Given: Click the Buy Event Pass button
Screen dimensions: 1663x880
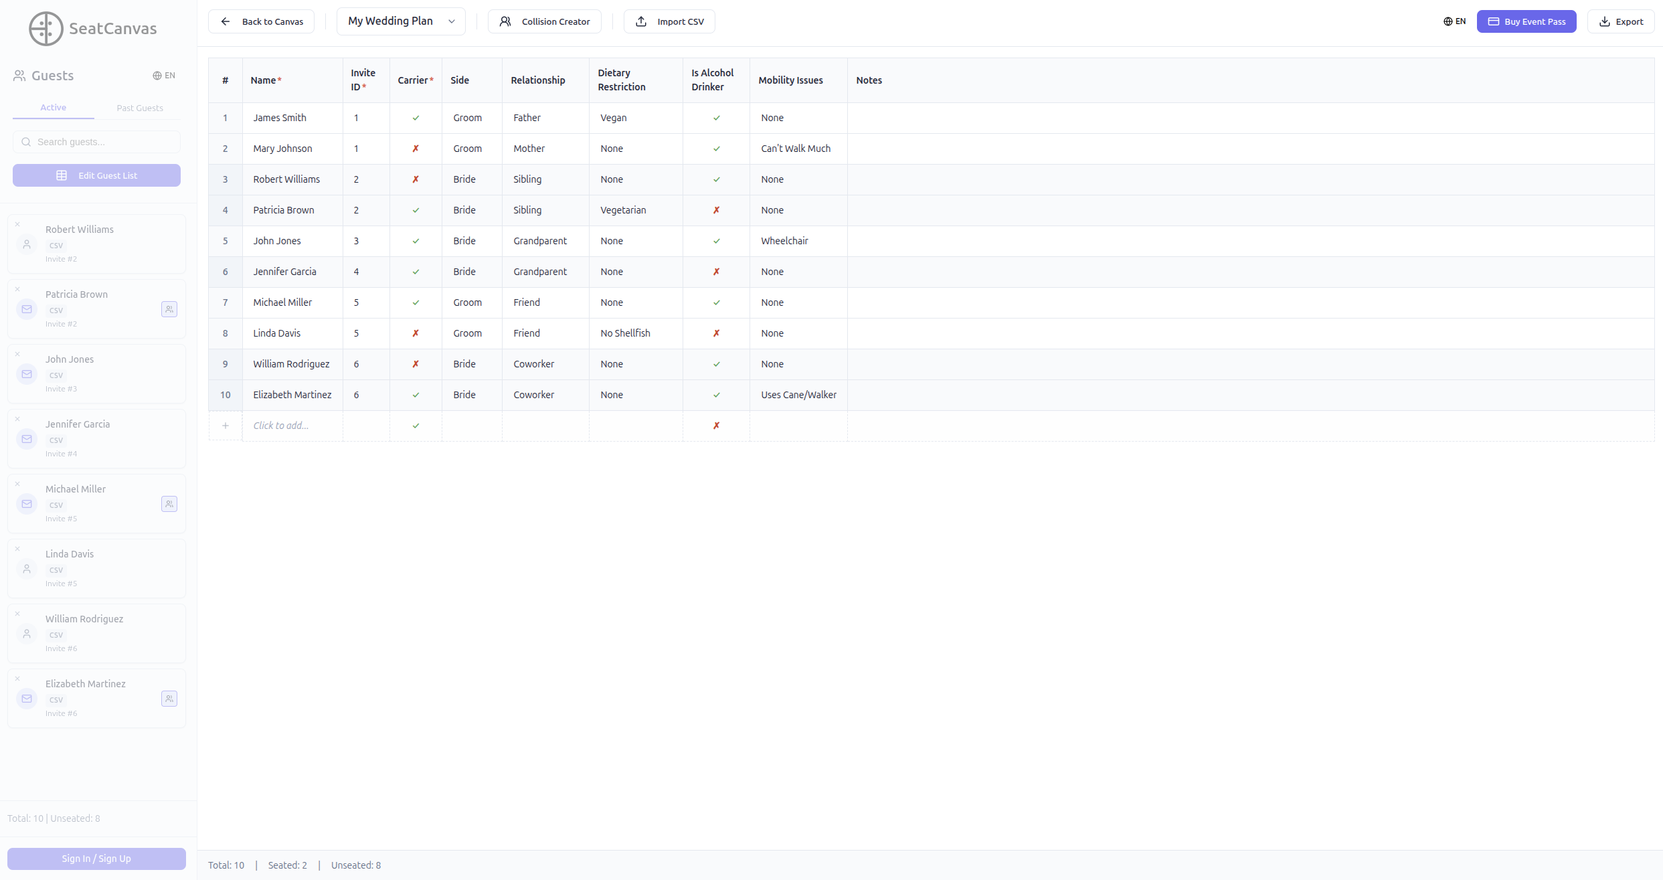Looking at the screenshot, I should tap(1526, 21).
